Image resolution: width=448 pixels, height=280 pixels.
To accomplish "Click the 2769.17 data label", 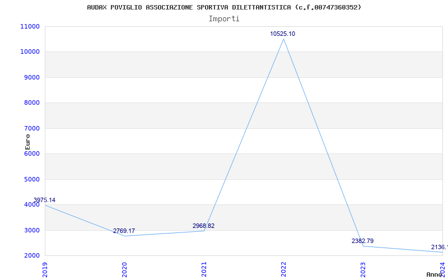I will (124, 231).
